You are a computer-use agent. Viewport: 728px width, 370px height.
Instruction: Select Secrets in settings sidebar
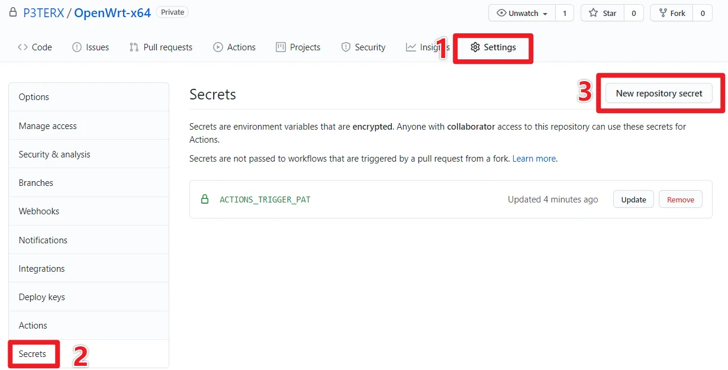pos(89,354)
